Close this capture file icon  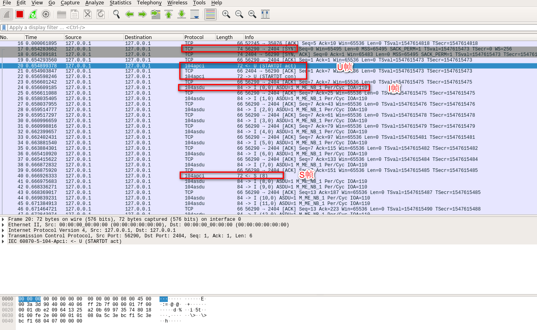pyautogui.click(x=88, y=14)
